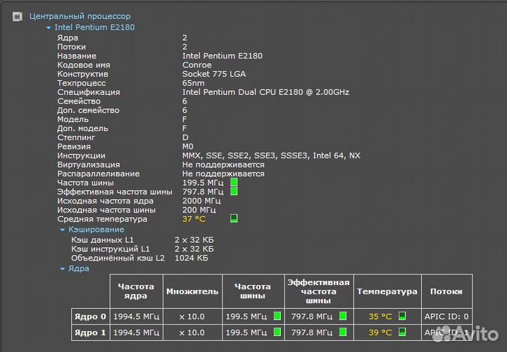Click the 65nm Техпроцесс value
Screen dimensions: 507x352
click(194, 83)
